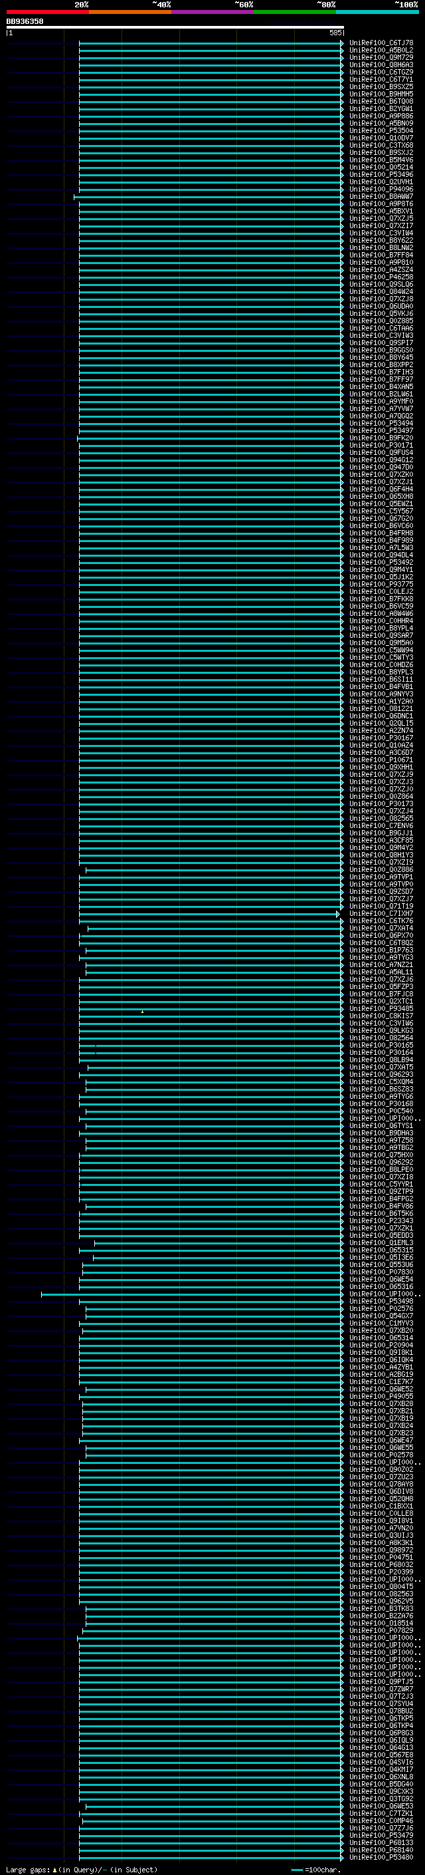Screen dimensions: 425x1875
Task: Select the UniRef100_A5BN09 label
Action: [x=381, y=123]
